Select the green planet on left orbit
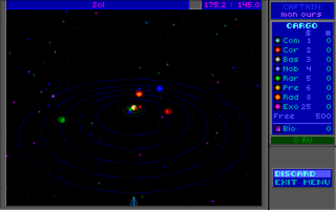336x210 pixels. point(61,120)
